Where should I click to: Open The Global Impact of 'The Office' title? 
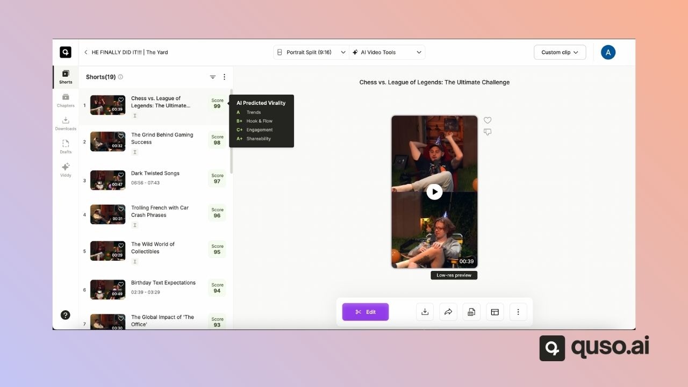(162, 321)
